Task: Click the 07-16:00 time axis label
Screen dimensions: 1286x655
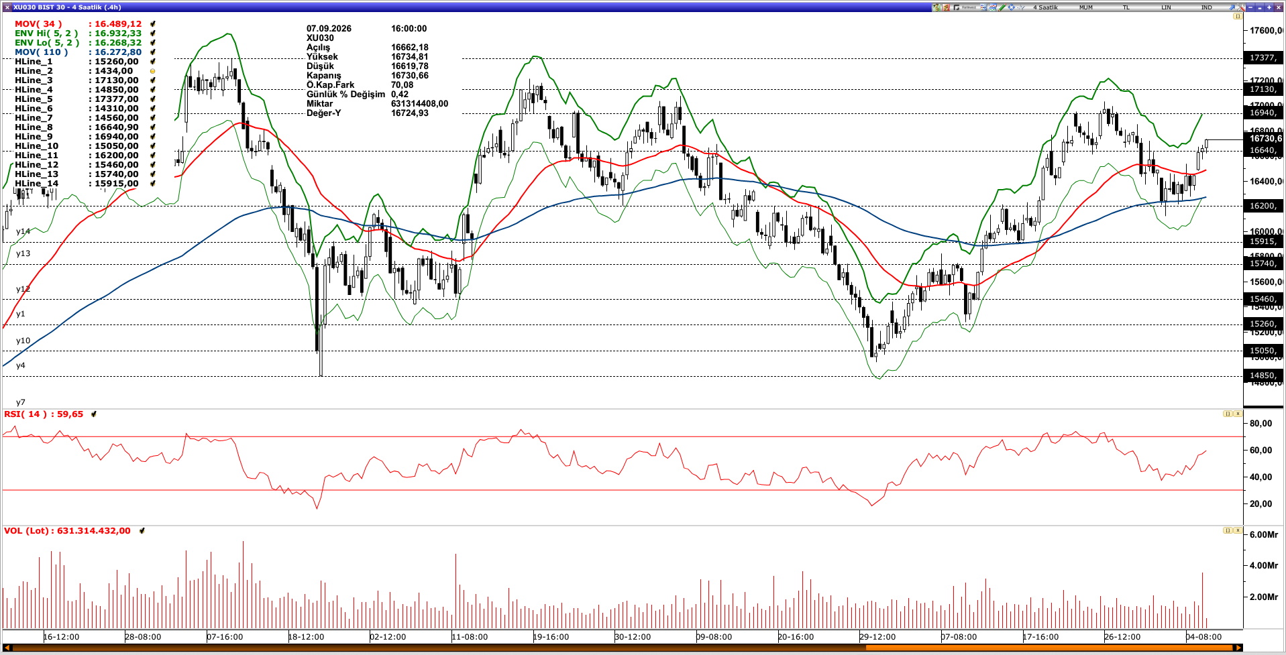Action: click(225, 637)
